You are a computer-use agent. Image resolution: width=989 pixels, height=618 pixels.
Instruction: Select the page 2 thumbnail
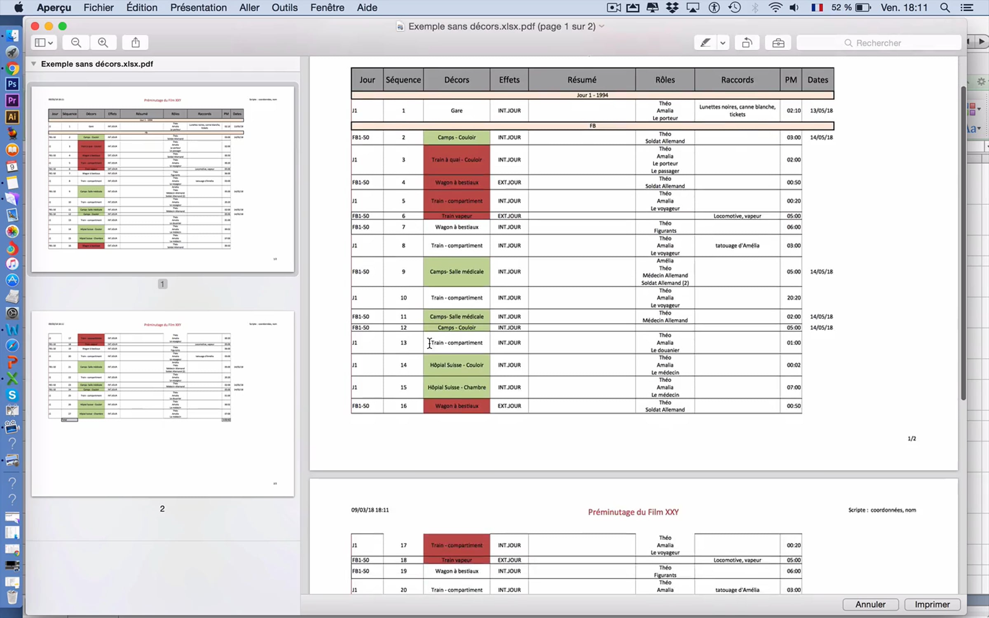click(163, 404)
